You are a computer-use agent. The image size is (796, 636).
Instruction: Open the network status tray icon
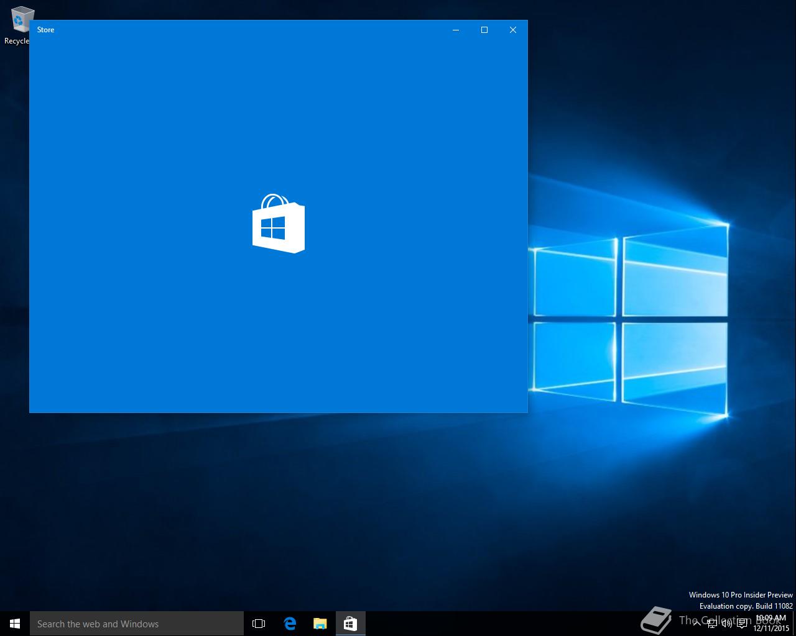point(712,624)
